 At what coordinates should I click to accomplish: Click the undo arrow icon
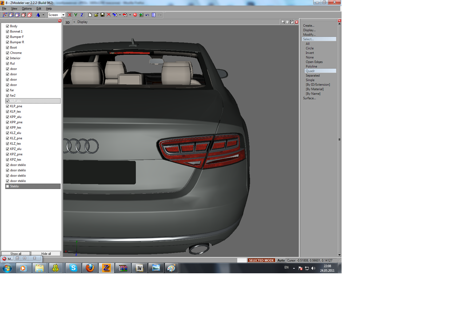tap(147, 15)
